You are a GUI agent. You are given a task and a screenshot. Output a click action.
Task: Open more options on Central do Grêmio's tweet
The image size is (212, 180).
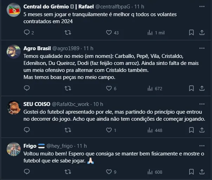click(202, 7)
